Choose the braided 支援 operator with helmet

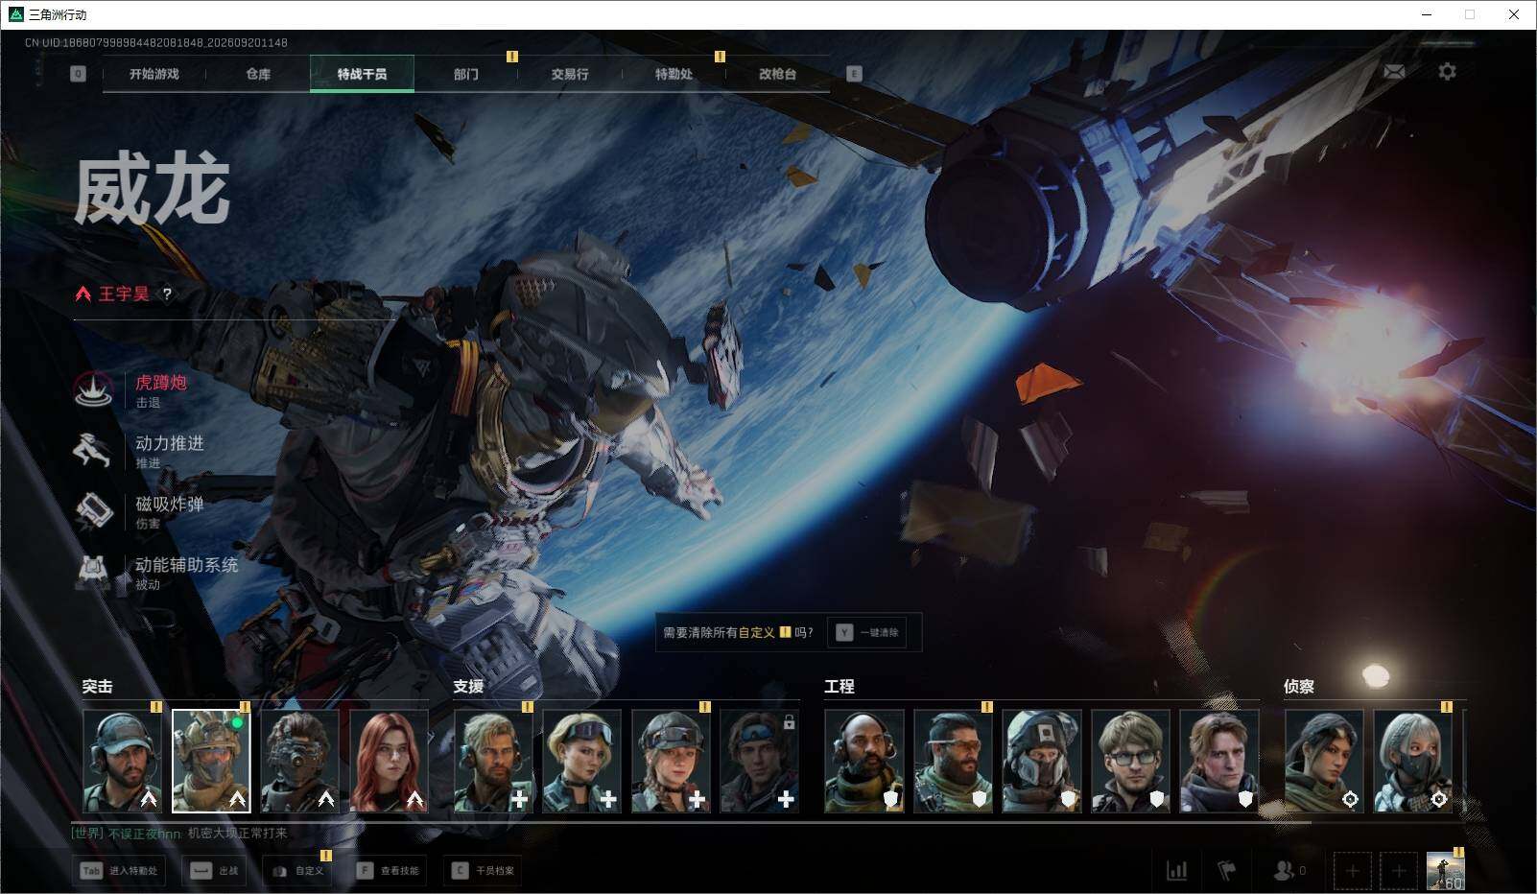671,761
